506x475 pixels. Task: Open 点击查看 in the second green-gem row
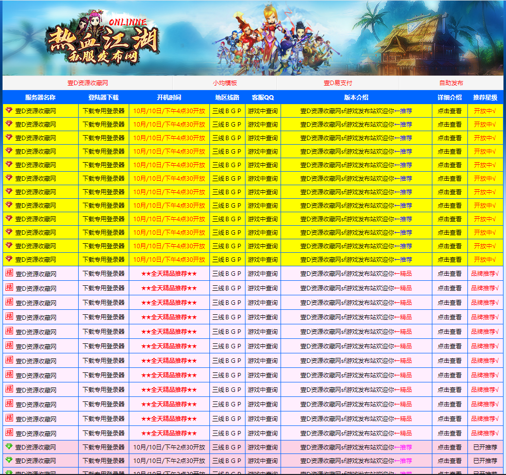point(449,461)
